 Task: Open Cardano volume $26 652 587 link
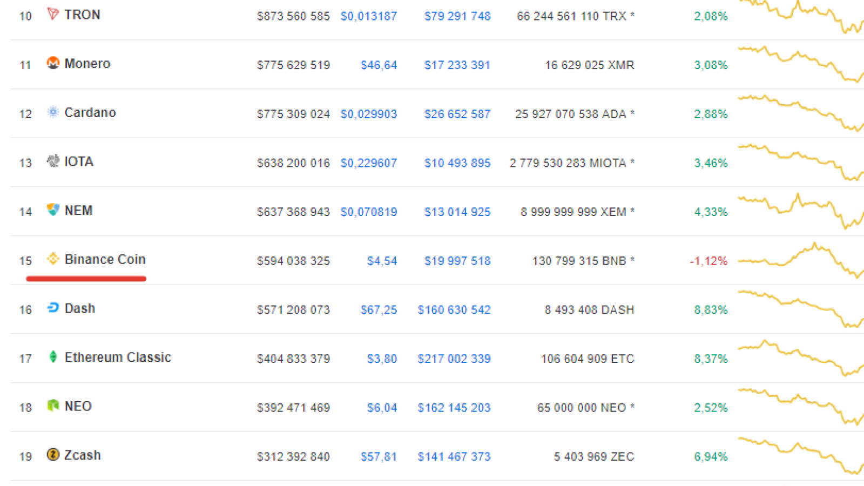(x=457, y=114)
